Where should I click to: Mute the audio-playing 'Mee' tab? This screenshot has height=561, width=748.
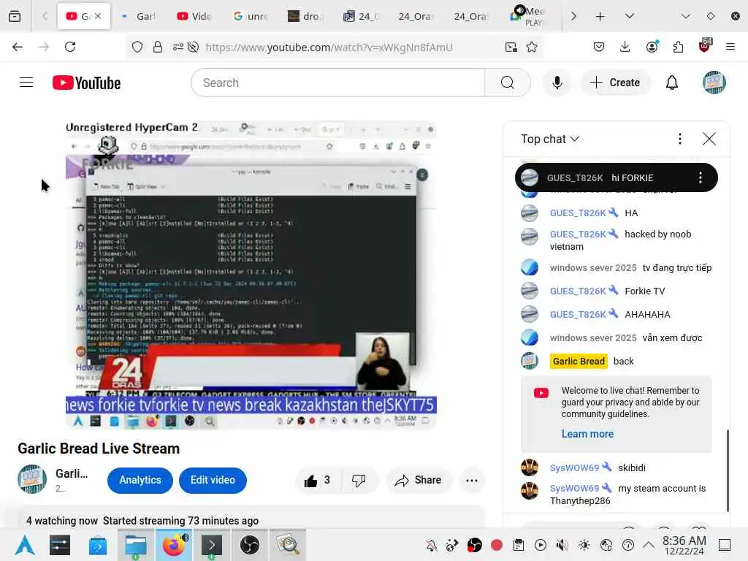519,10
